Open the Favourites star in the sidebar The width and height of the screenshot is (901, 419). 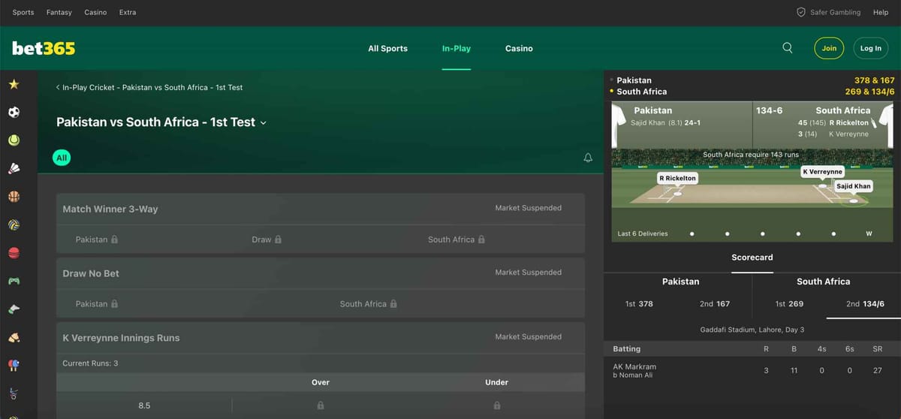pos(14,84)
